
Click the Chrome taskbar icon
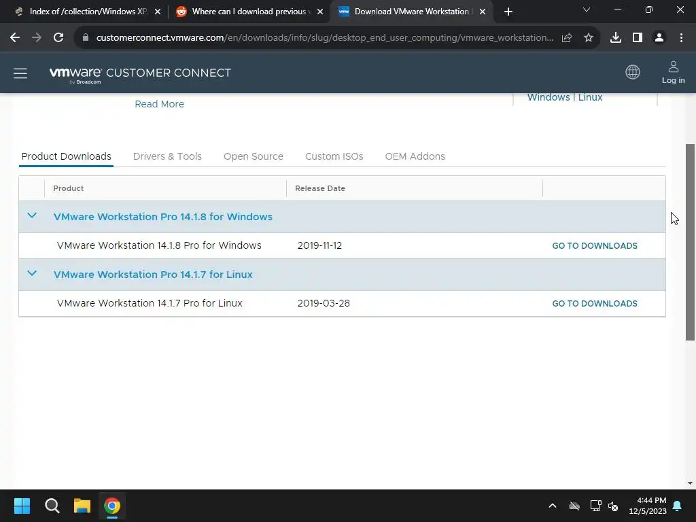point(112,506)
